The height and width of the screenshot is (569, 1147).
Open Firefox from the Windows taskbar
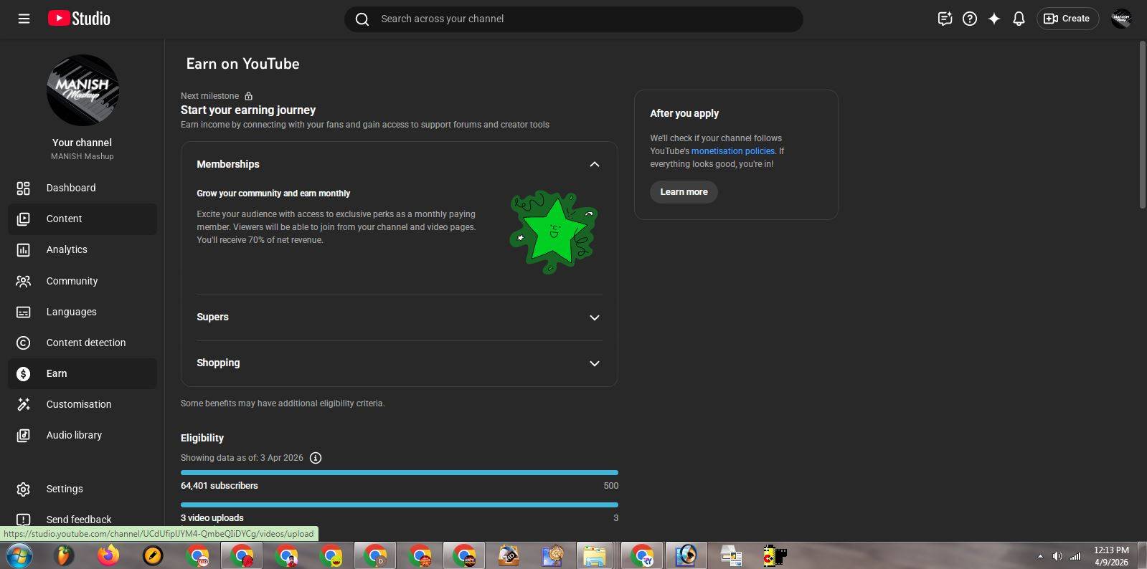coord(108,555)
